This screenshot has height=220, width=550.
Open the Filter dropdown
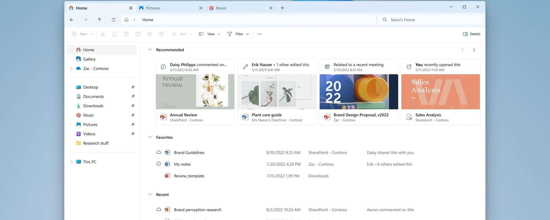[x=238, y=34]
